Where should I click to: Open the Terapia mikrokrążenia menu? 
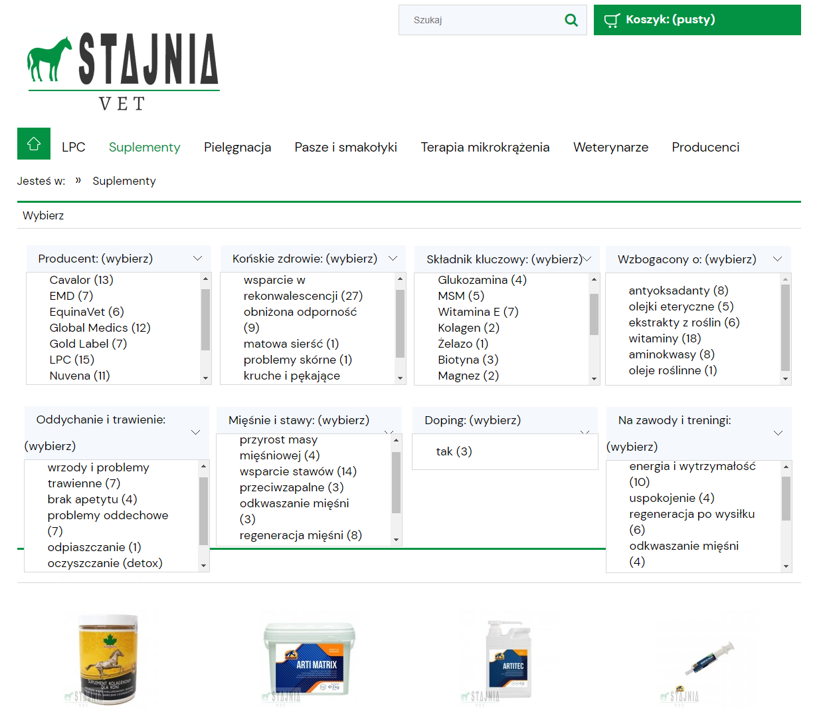(x=486, y=147)
